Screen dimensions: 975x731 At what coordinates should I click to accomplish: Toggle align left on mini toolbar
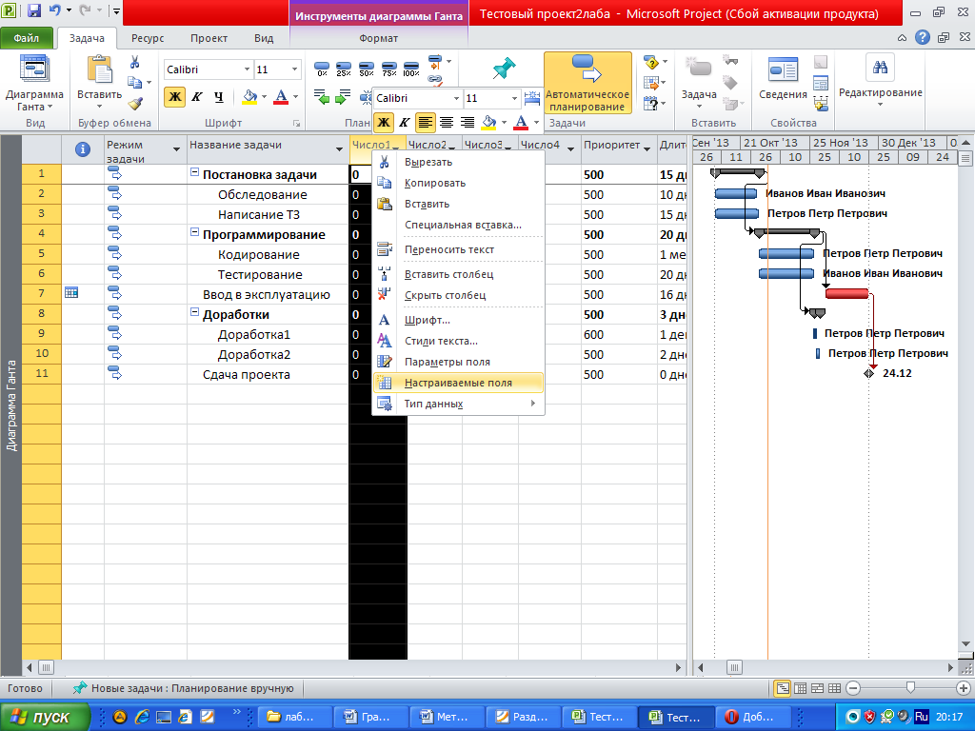tap(426, 122)
